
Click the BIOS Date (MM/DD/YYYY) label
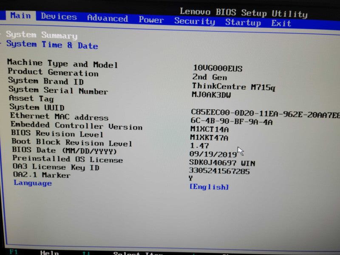(x=65, y=150)
